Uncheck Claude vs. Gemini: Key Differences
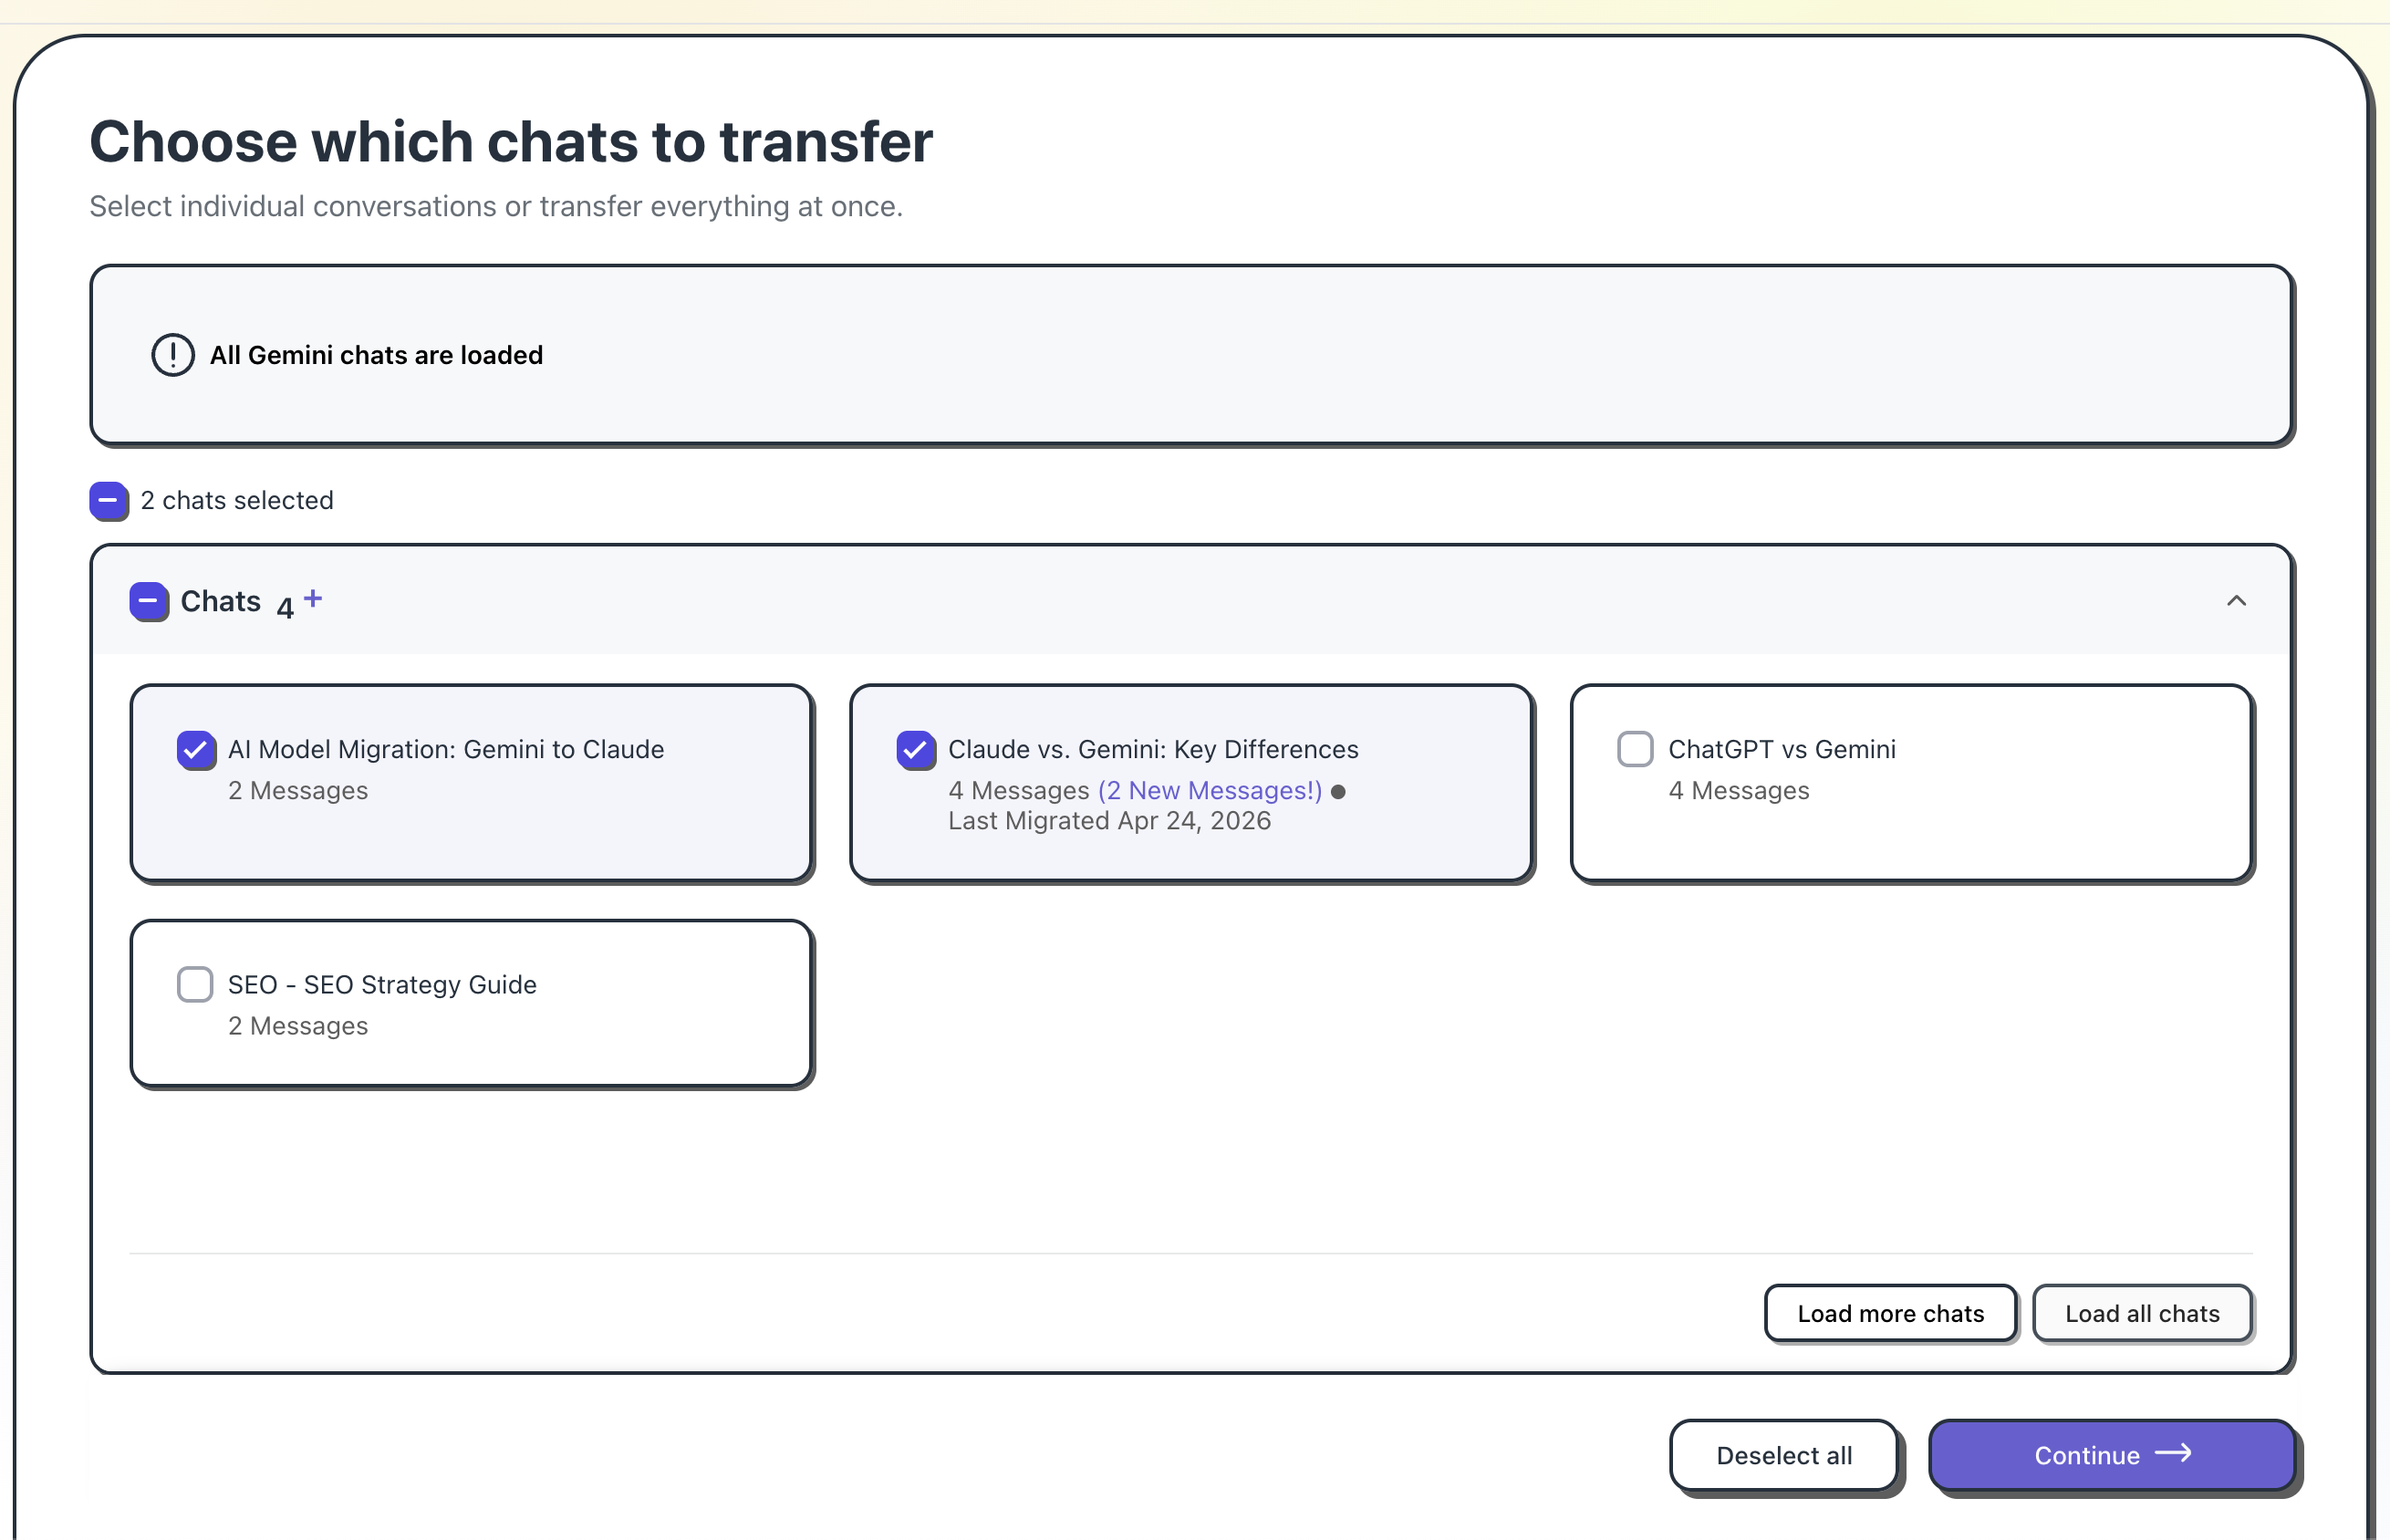The height and width of the screenshot is (1540, 2390). click(916, 750)
